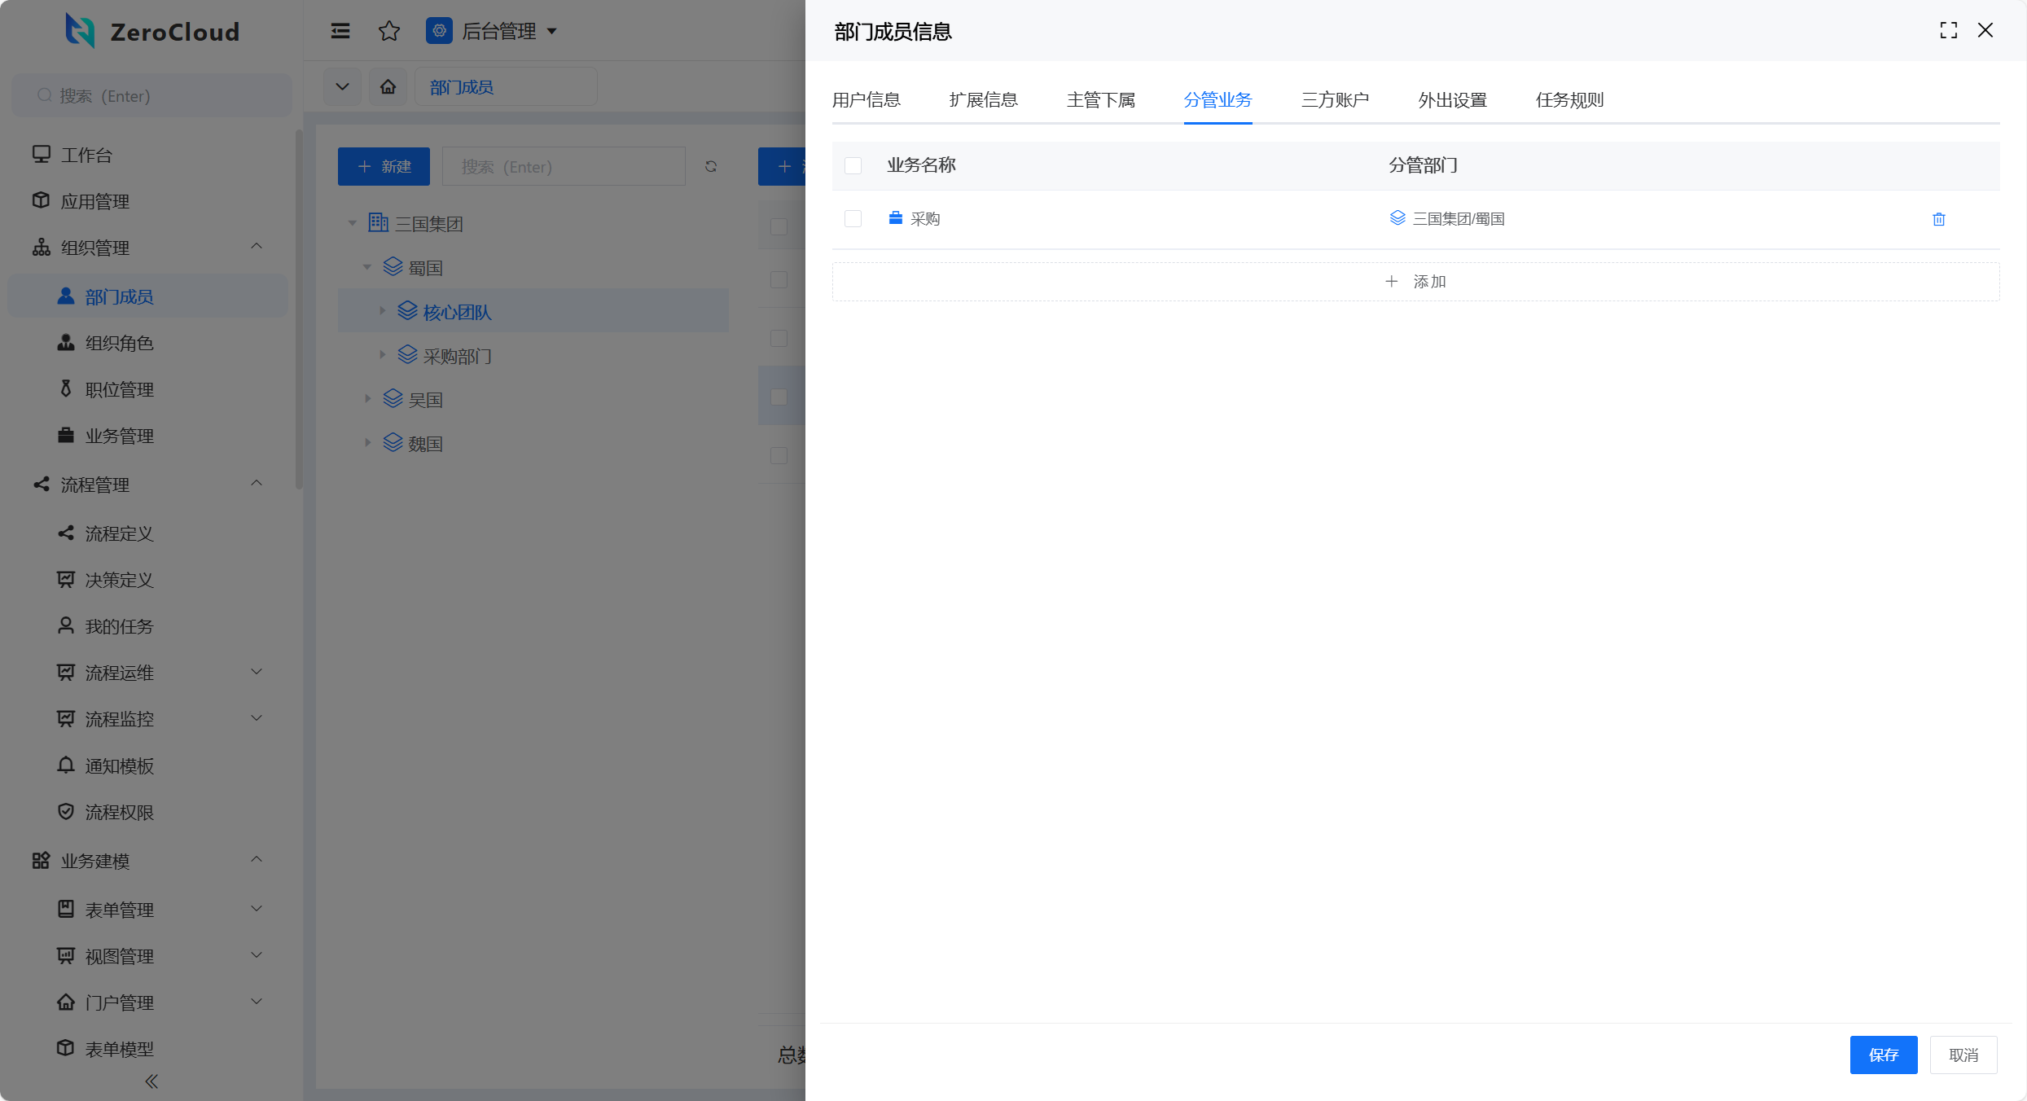
Task: Click the refresh icon beside tree search
Action: click(x=711, y=167)
